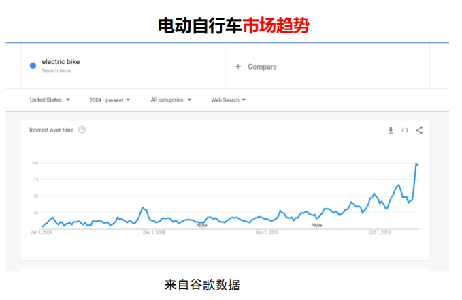Open the embed code icon

(x=405, y=130)
